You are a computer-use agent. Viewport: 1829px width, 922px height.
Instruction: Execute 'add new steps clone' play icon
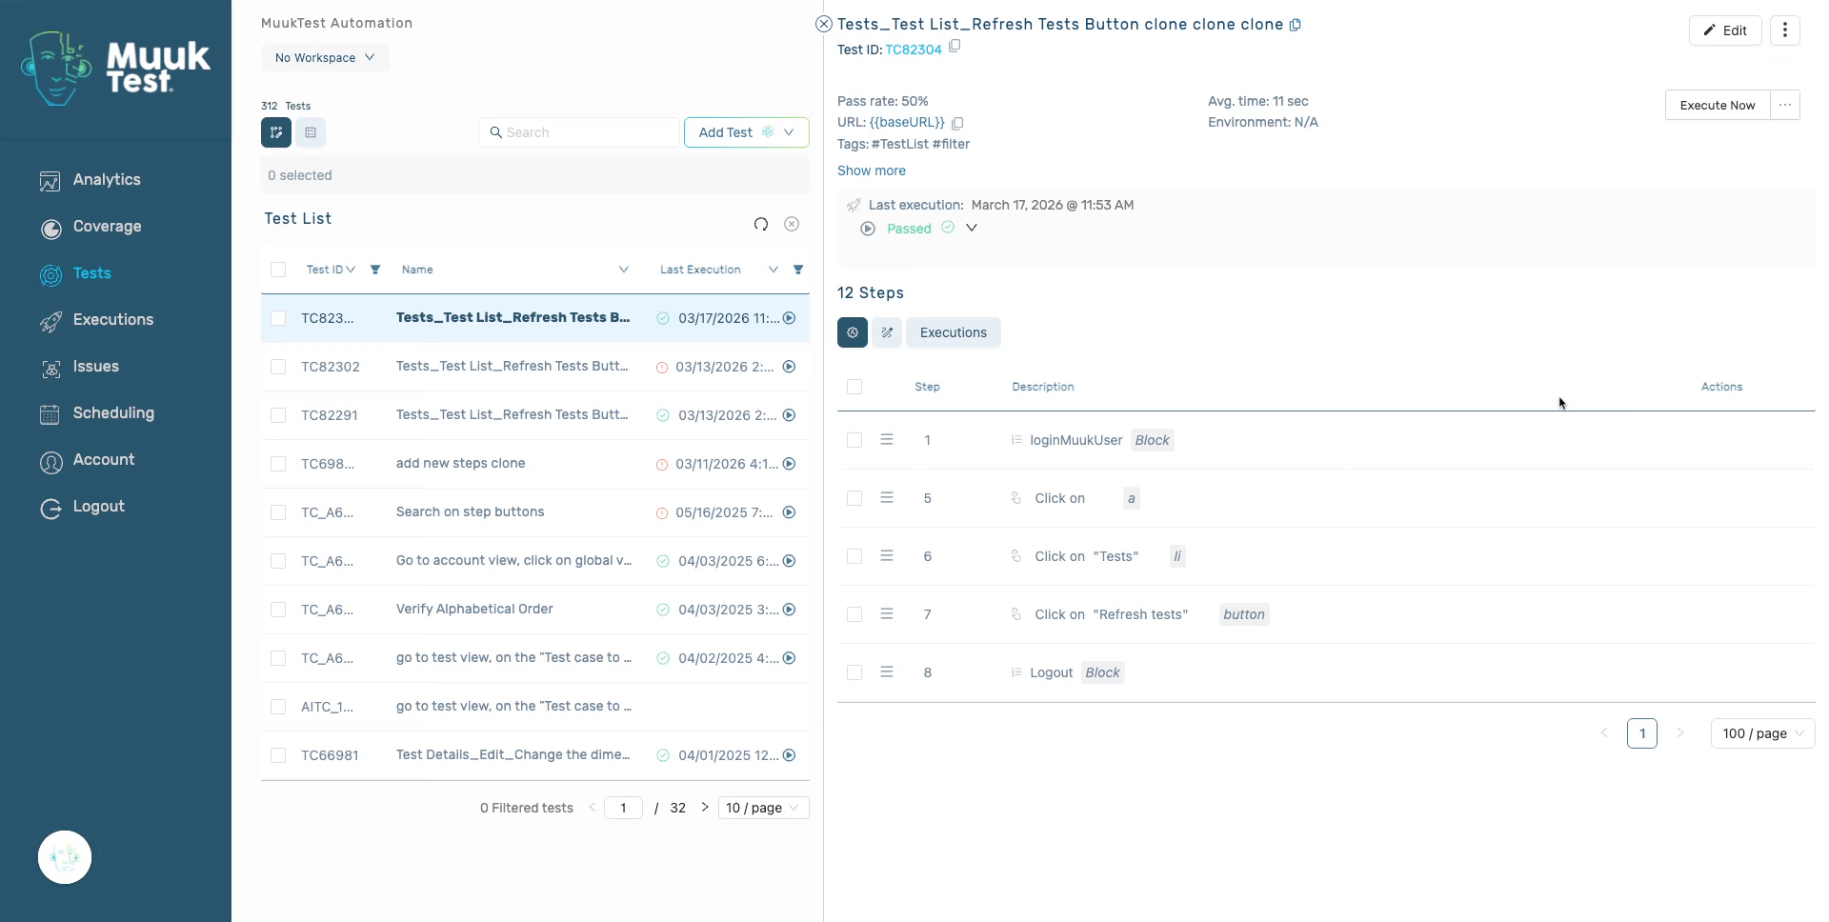click(789, 464)
